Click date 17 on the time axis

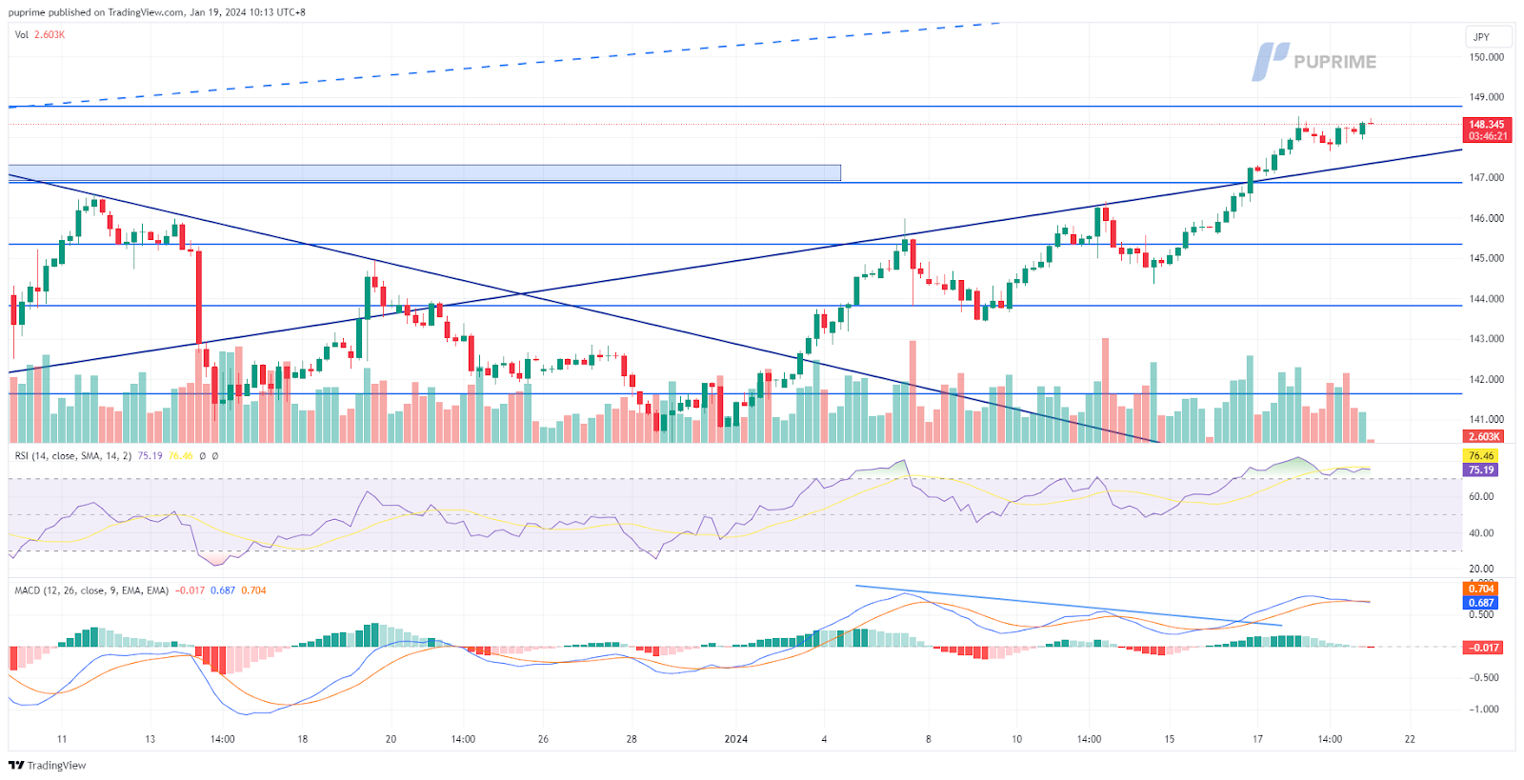pos(1257,739)
